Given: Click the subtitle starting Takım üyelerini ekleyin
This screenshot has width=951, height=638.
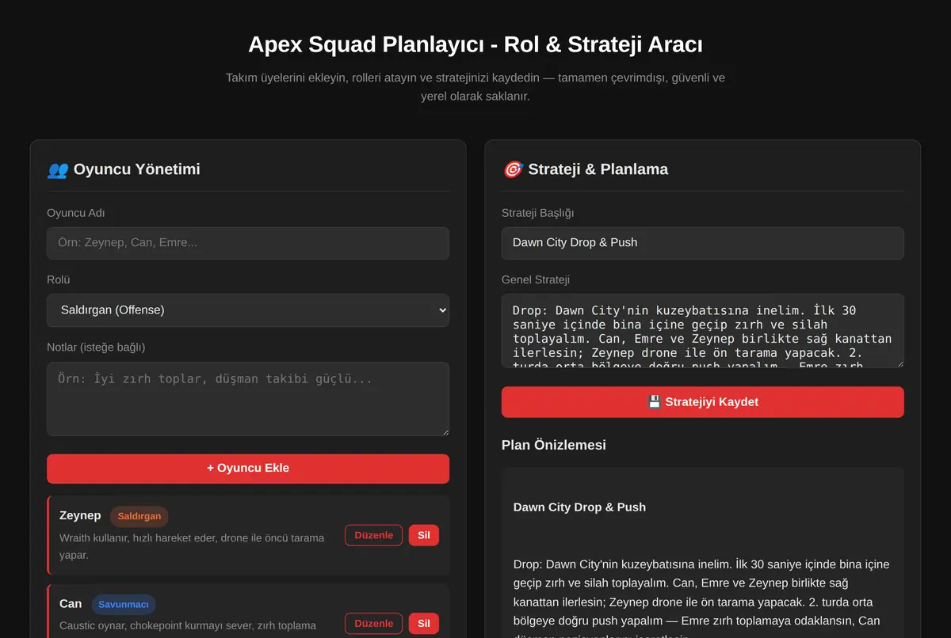Looking at the screenshot, I should click(475, 87).
